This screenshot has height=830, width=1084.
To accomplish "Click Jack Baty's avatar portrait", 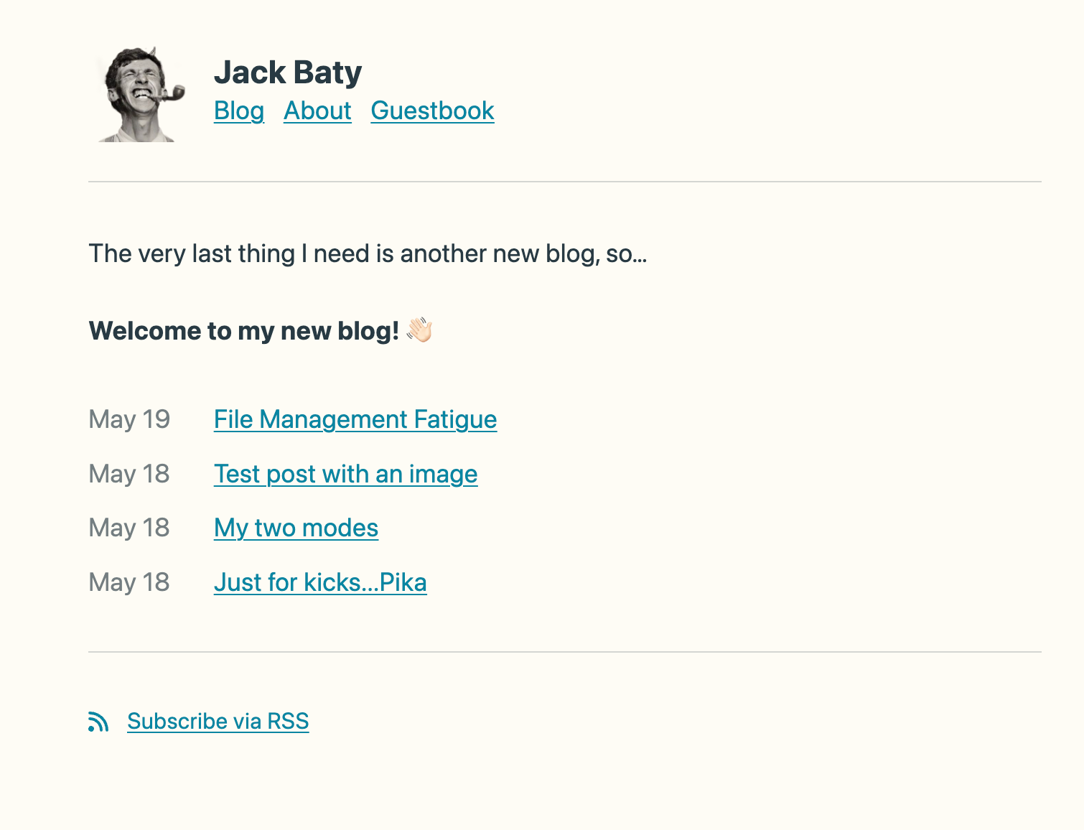I will (x=140, y=94).
